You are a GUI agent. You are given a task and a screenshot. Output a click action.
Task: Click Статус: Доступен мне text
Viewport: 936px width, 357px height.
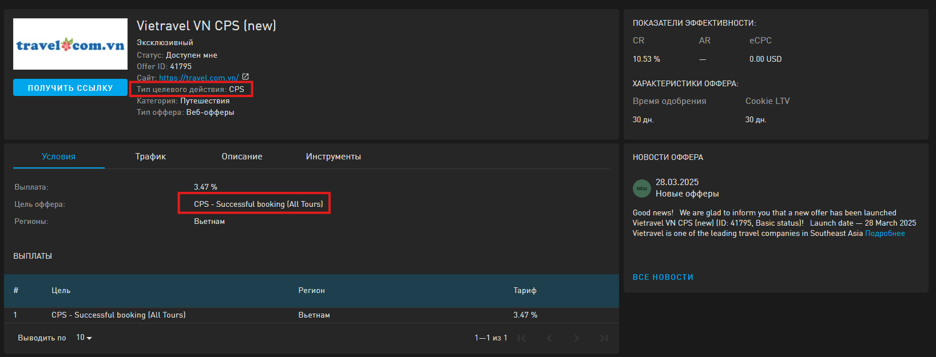coord(177,55)
